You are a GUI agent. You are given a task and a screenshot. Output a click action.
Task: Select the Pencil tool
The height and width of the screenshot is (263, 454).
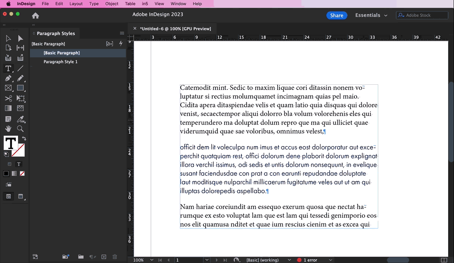tap(20, 78)
